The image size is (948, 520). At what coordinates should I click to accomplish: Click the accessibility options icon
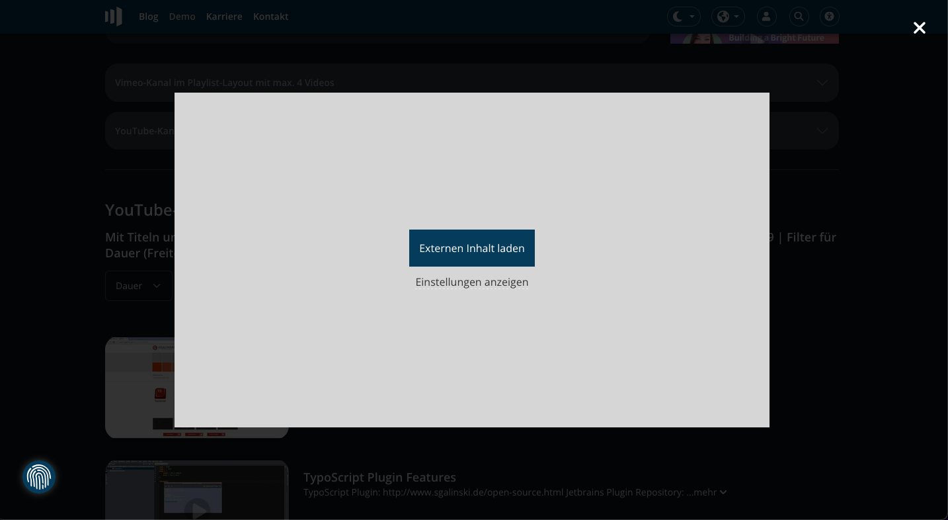(830, 17)
